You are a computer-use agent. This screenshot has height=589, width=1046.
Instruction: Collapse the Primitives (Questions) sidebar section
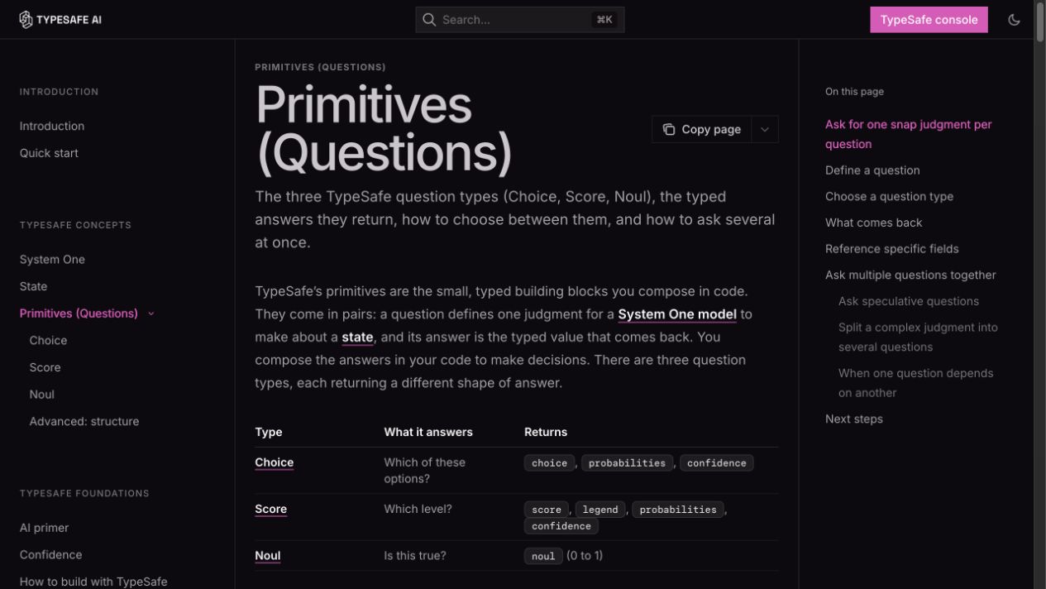coord(150,314)
